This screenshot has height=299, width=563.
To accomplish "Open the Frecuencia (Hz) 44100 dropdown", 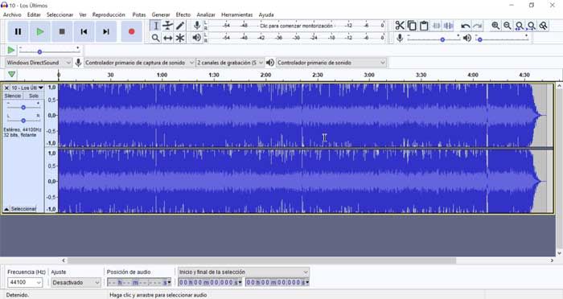I will point(25,282).
